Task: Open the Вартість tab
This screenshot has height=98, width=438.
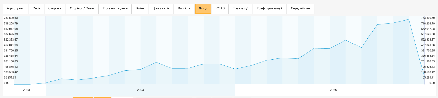Action: click(184, 8)
